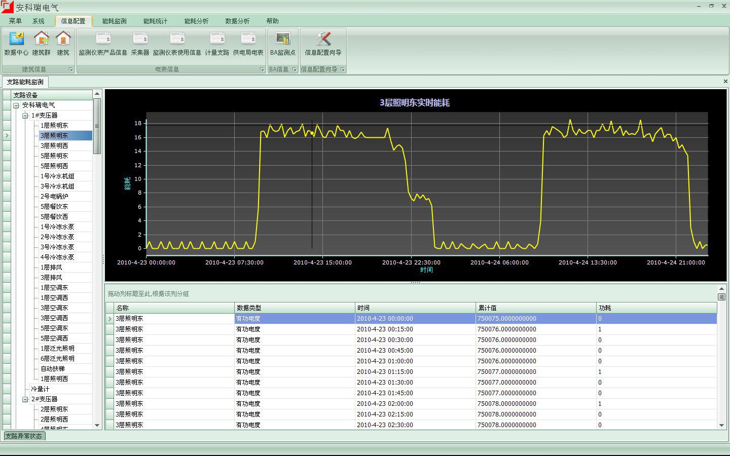Collapse the 安科瑞电气 root node
The width and height of the screenshot is (730, 456).
point(16,105)
